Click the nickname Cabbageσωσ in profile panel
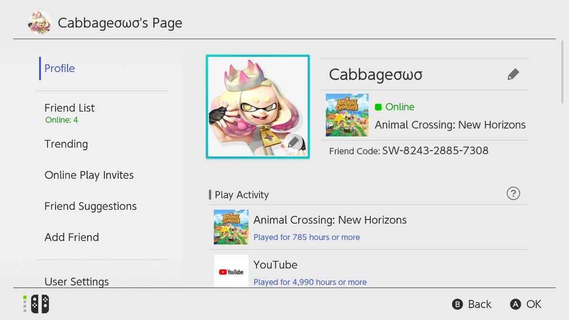 (x=376, y=74)
